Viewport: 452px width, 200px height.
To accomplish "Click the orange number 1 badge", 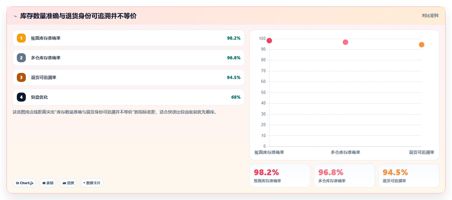I will [21, 38].
